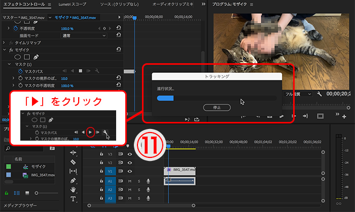
Task: Create ellipse mask under モザイク effect
Action: click(x=19, y=57)
